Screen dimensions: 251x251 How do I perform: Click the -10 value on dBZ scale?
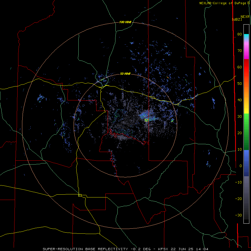(238, 182)
